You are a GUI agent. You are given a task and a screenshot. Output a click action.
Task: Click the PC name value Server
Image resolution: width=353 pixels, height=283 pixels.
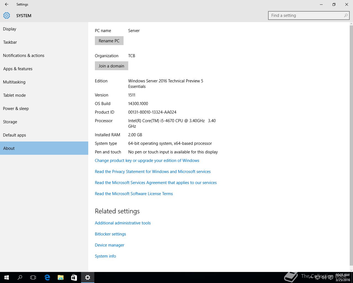[x=134, y=31]
